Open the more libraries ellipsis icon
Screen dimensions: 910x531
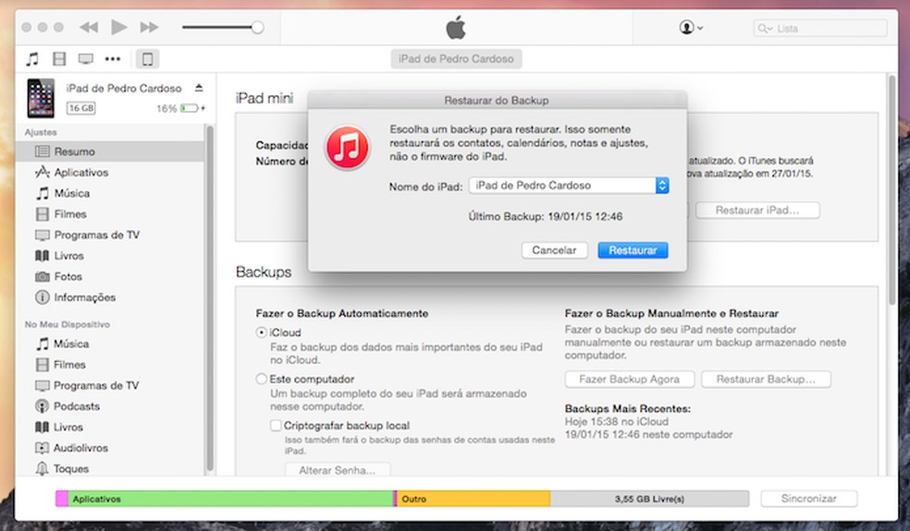tap(113, 58)
